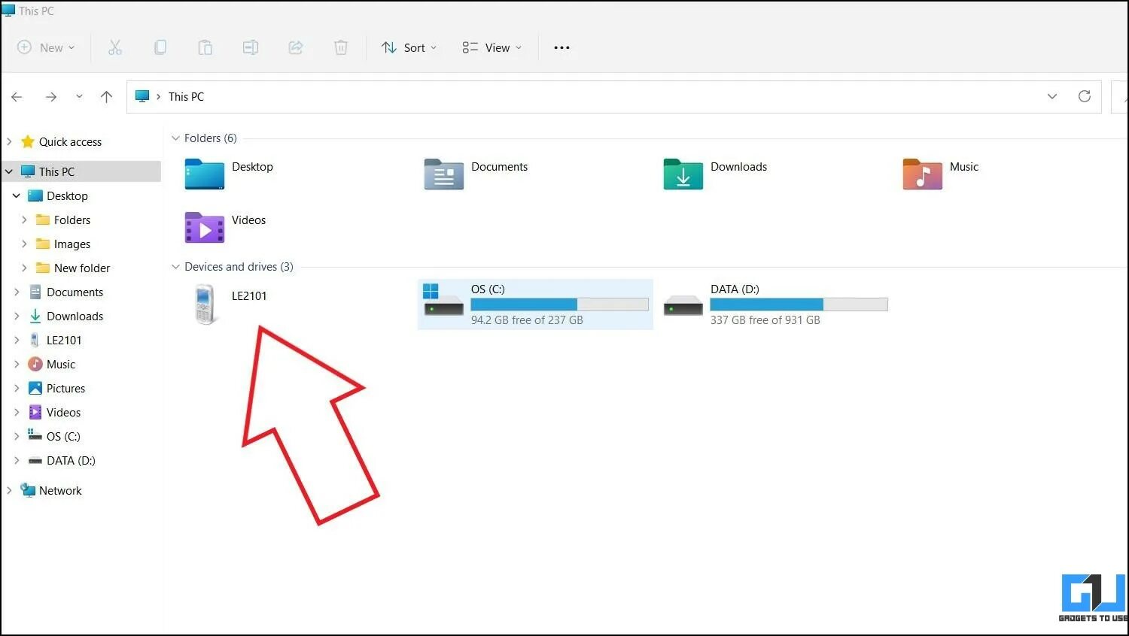Select New folder in the navigation pane
Viewport: 1129px width, 636px height.
82,268
